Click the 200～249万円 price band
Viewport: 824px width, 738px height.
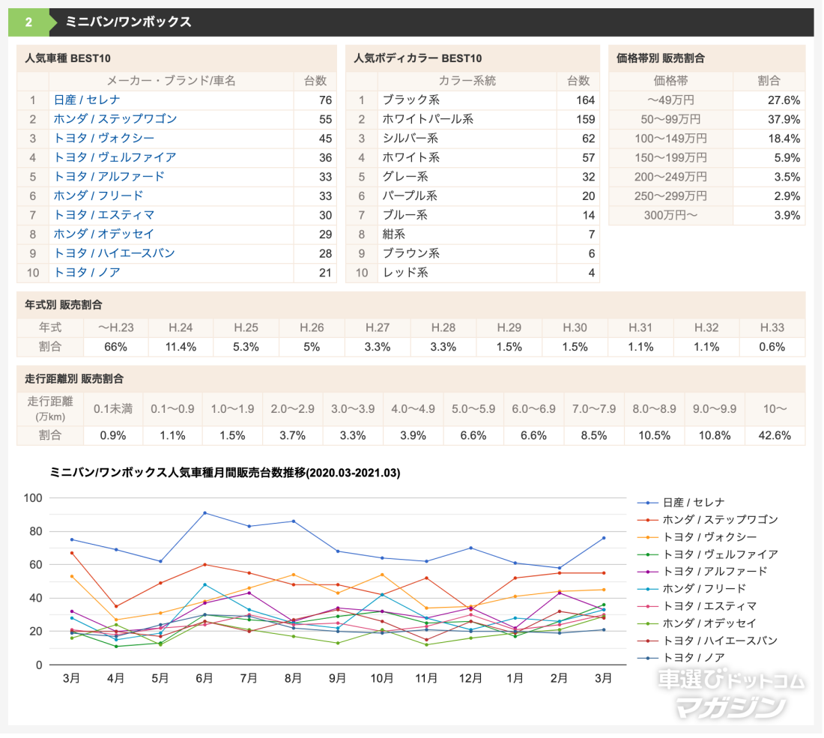(x=670, y=177)
